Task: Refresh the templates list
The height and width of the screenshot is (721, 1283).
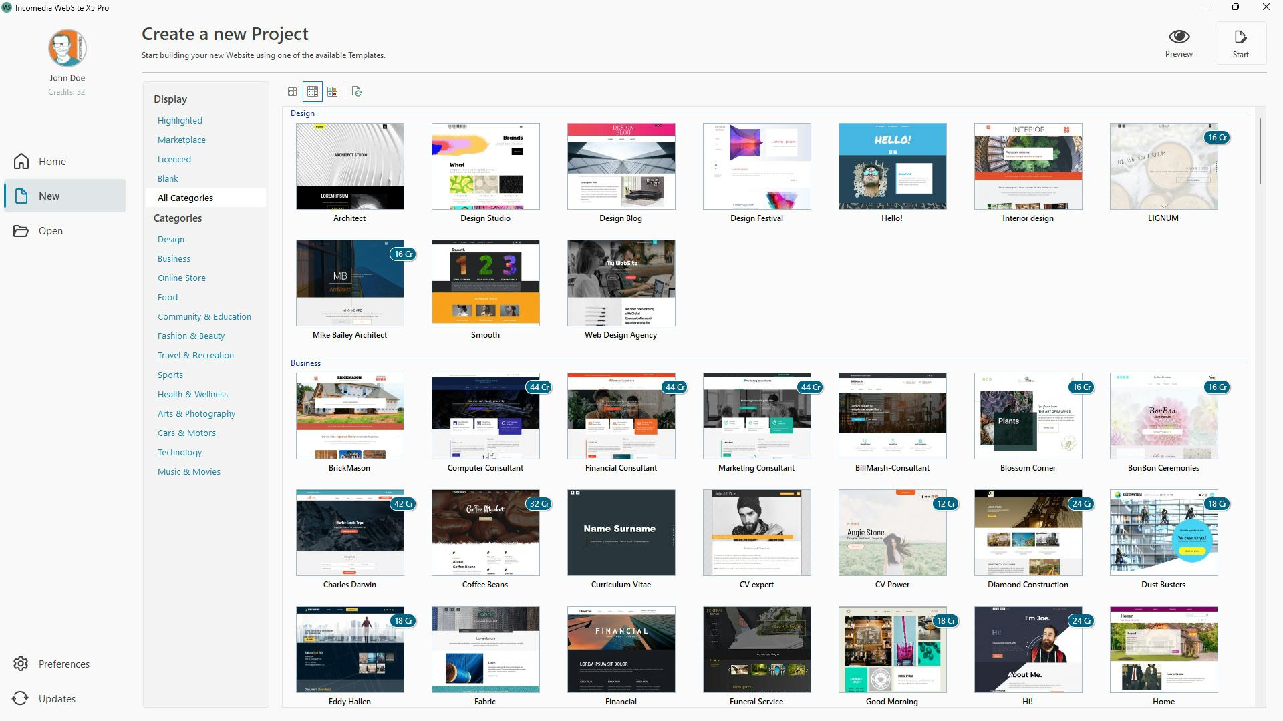Action: tap(356, 91)
